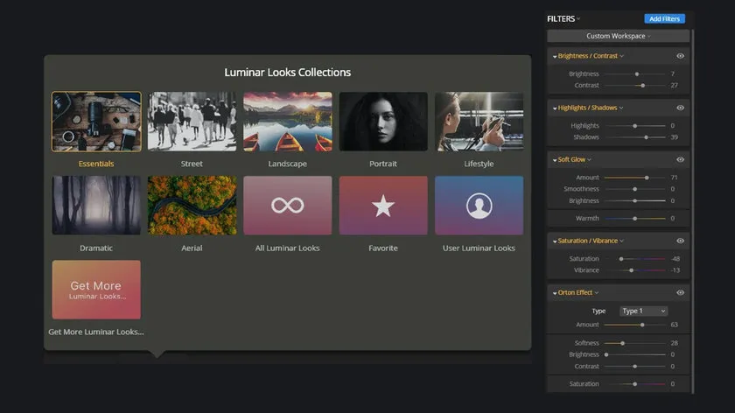
Task: Open the User Luminar Looks profile icon
Action: (x=479, y=206)
